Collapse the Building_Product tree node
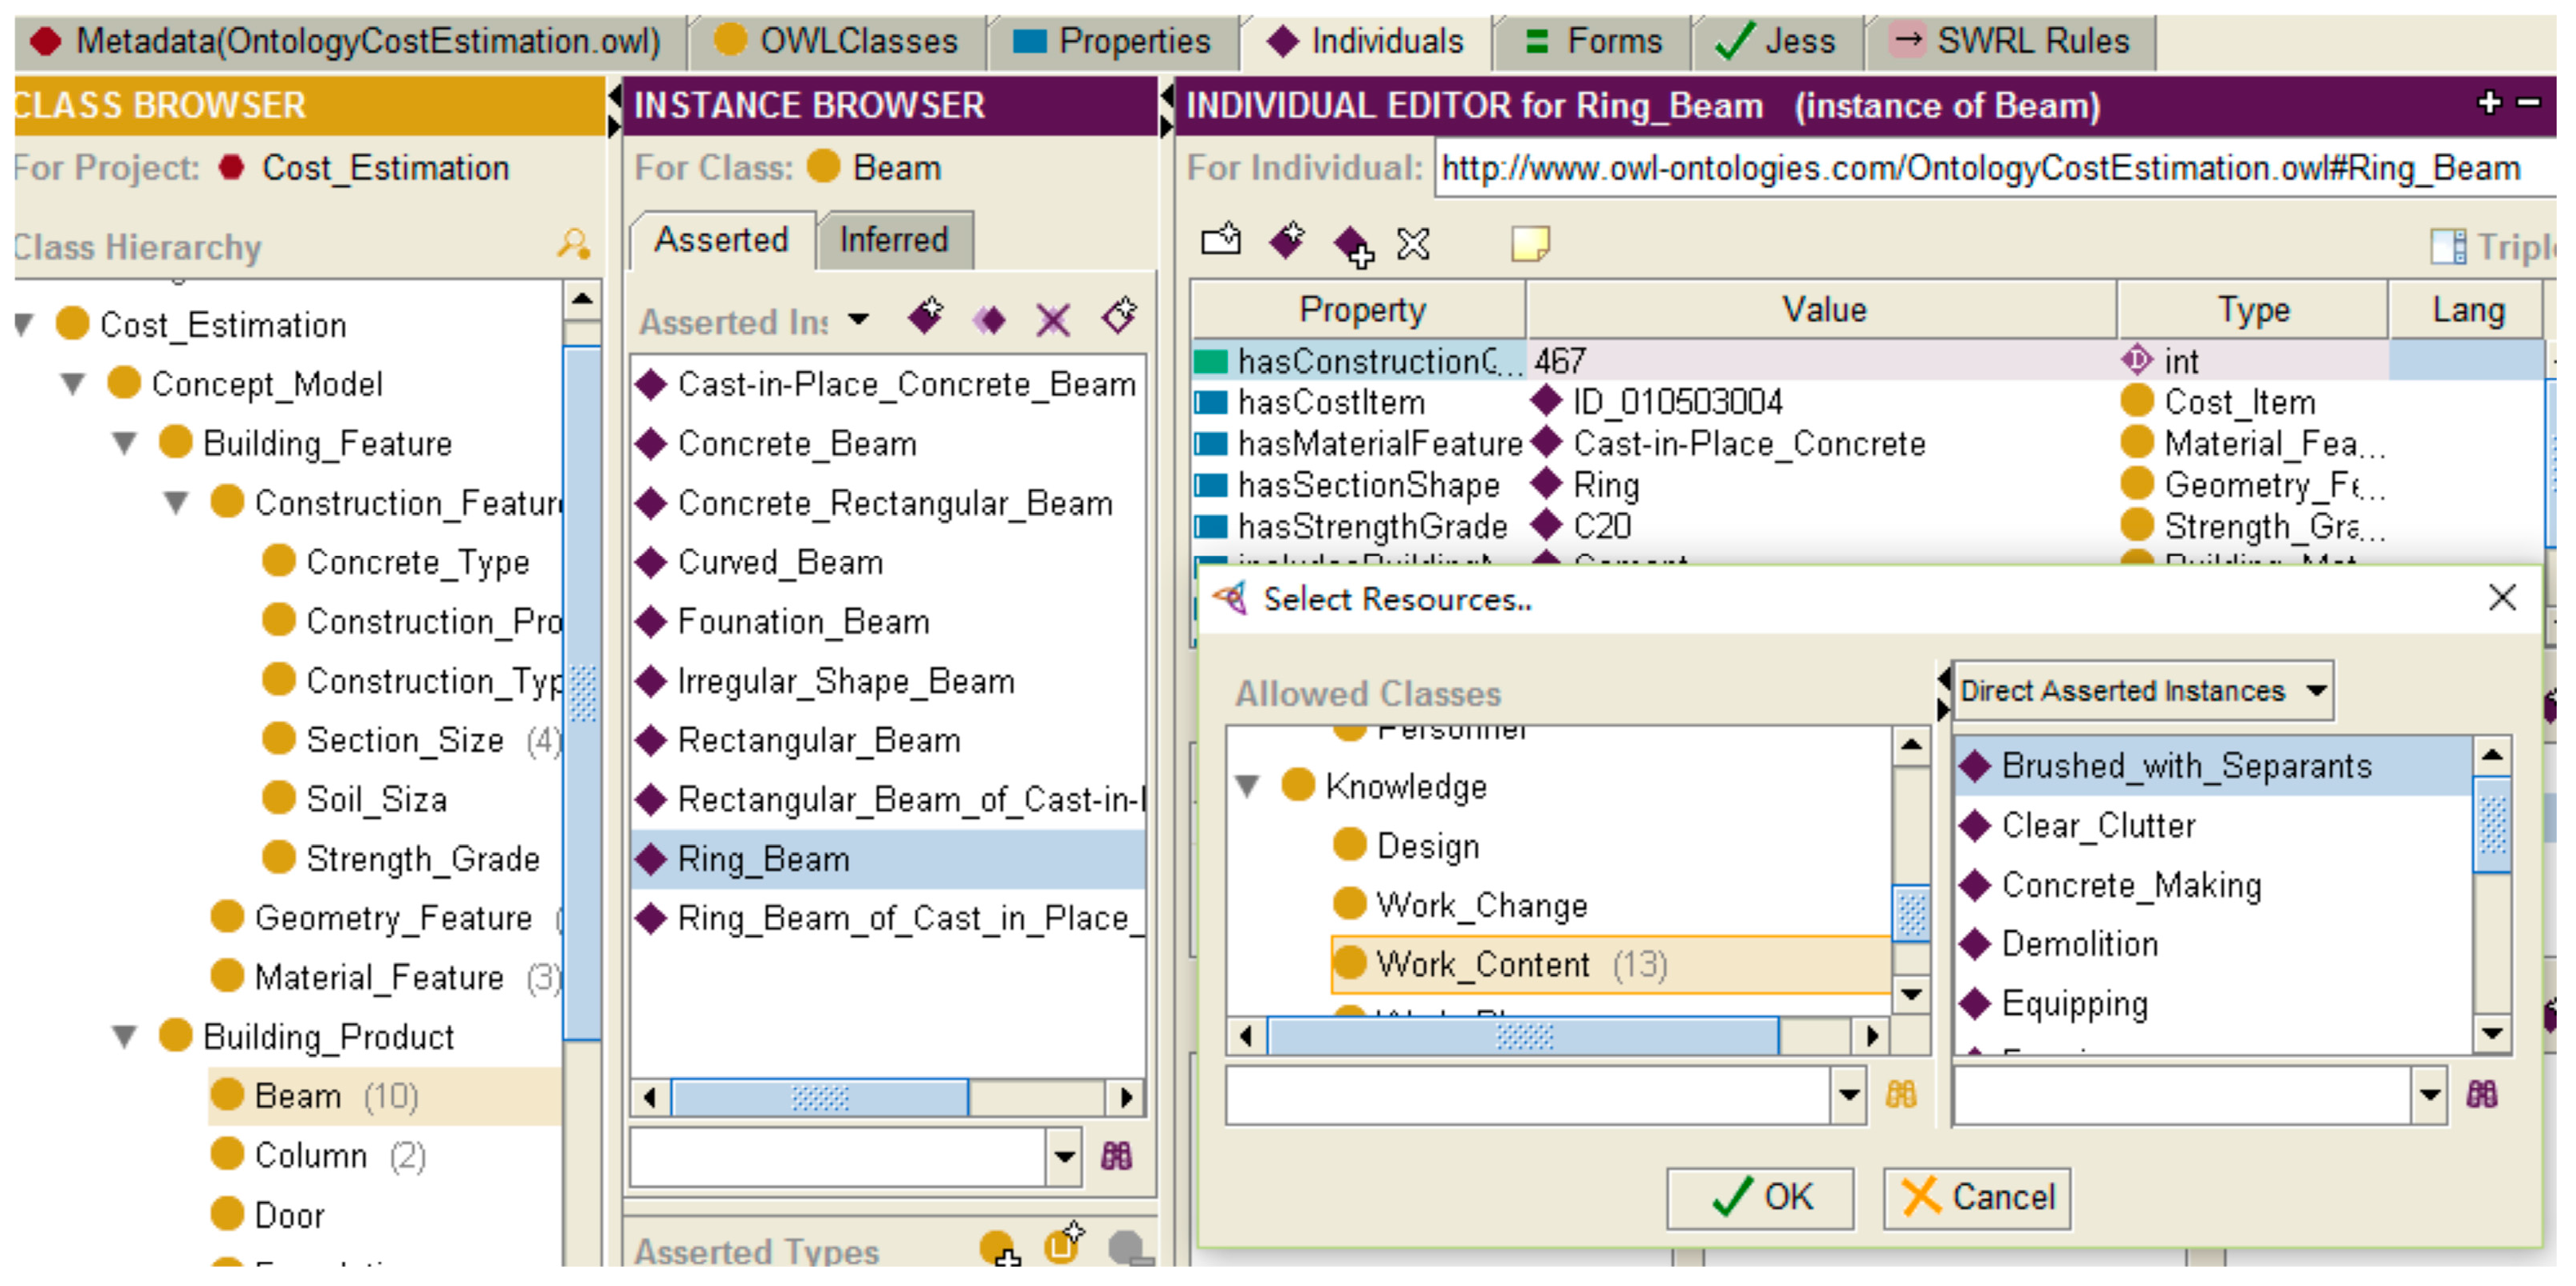Image resolution: width=2576 pixels, height=1286 pixels. coord(124,1037)
